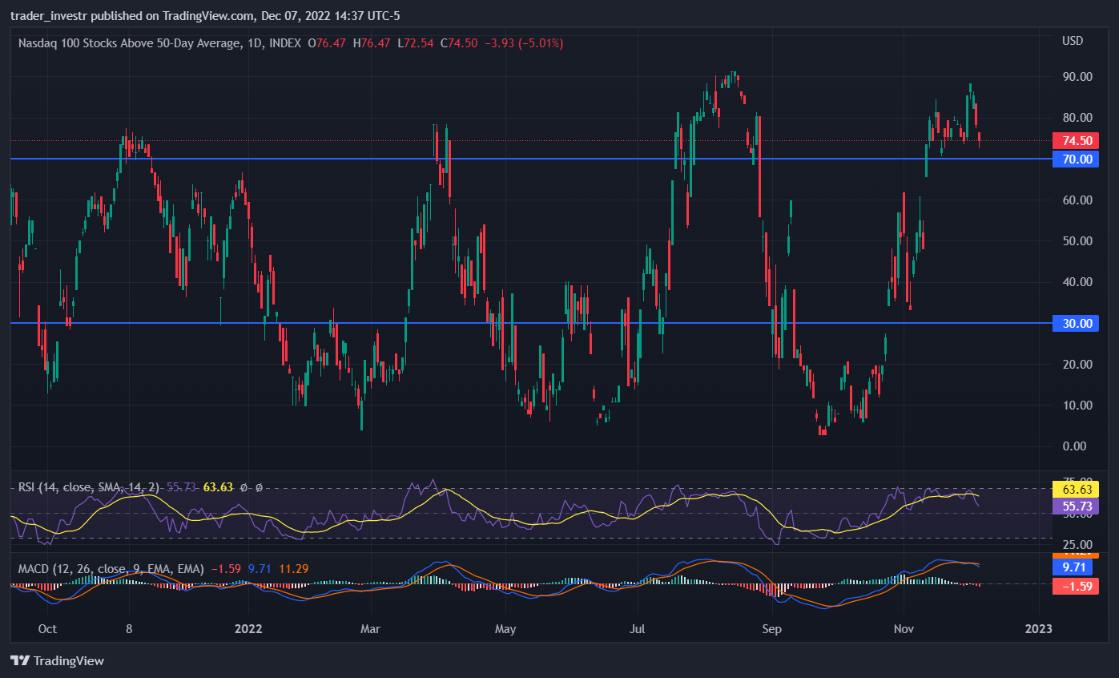Screen dimensions: 1119x678
Task: Click the 2023 label on time axis
Action: point(1038,629)
